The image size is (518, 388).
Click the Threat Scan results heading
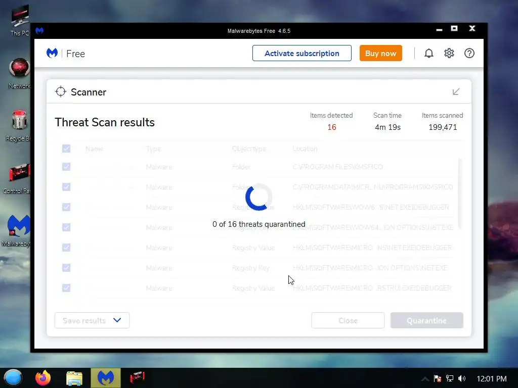(105, 122)
